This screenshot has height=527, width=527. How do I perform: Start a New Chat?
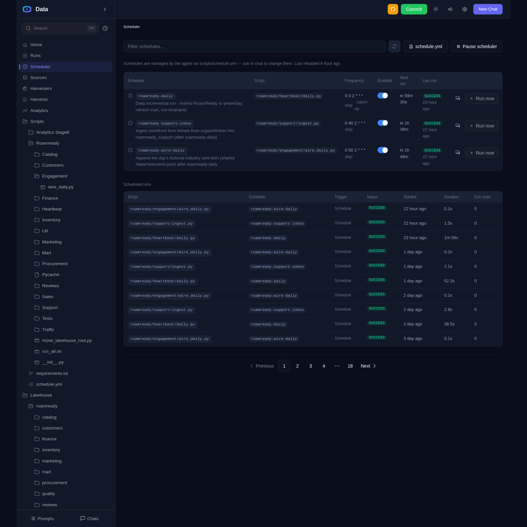pyautogui.click(x=488, y=9)
